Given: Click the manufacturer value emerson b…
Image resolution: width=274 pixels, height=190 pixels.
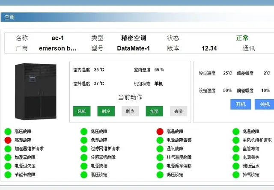Looking at the screenshot, I should [x=58, y=48].
